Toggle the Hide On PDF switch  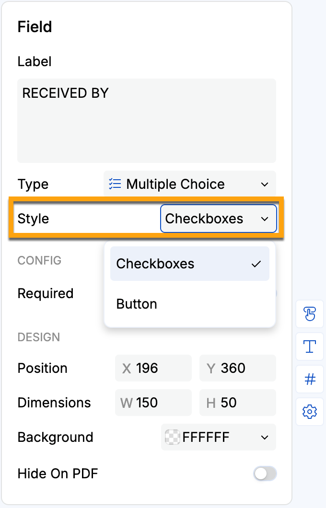[265, 473]
